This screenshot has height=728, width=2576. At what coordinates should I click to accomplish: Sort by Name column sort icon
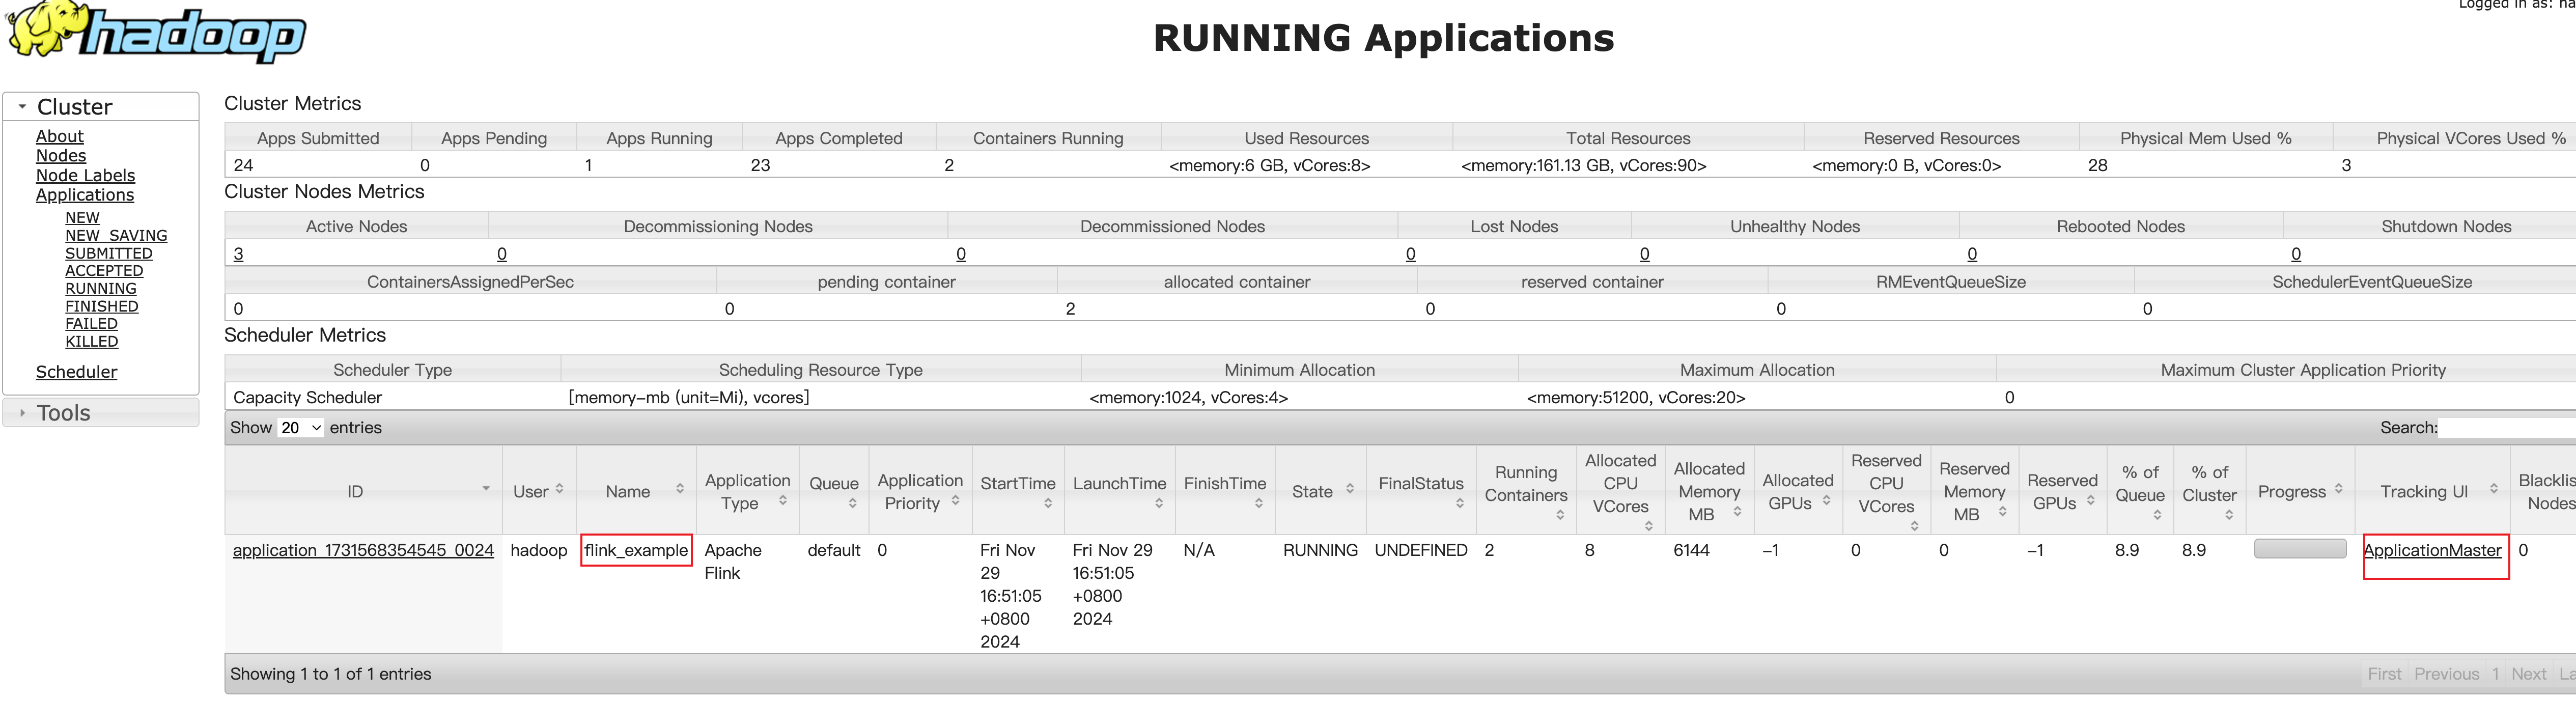click(680, 489)
